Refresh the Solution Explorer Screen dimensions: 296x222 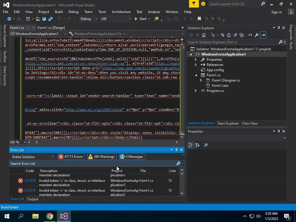(229, 35)
